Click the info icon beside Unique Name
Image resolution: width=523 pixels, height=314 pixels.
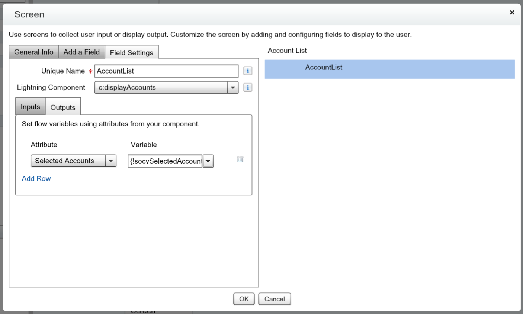click(x=247, y=71)
